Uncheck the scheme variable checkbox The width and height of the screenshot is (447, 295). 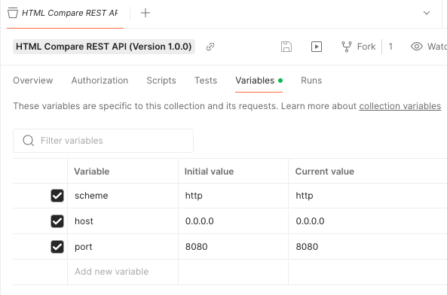[57, 196]
